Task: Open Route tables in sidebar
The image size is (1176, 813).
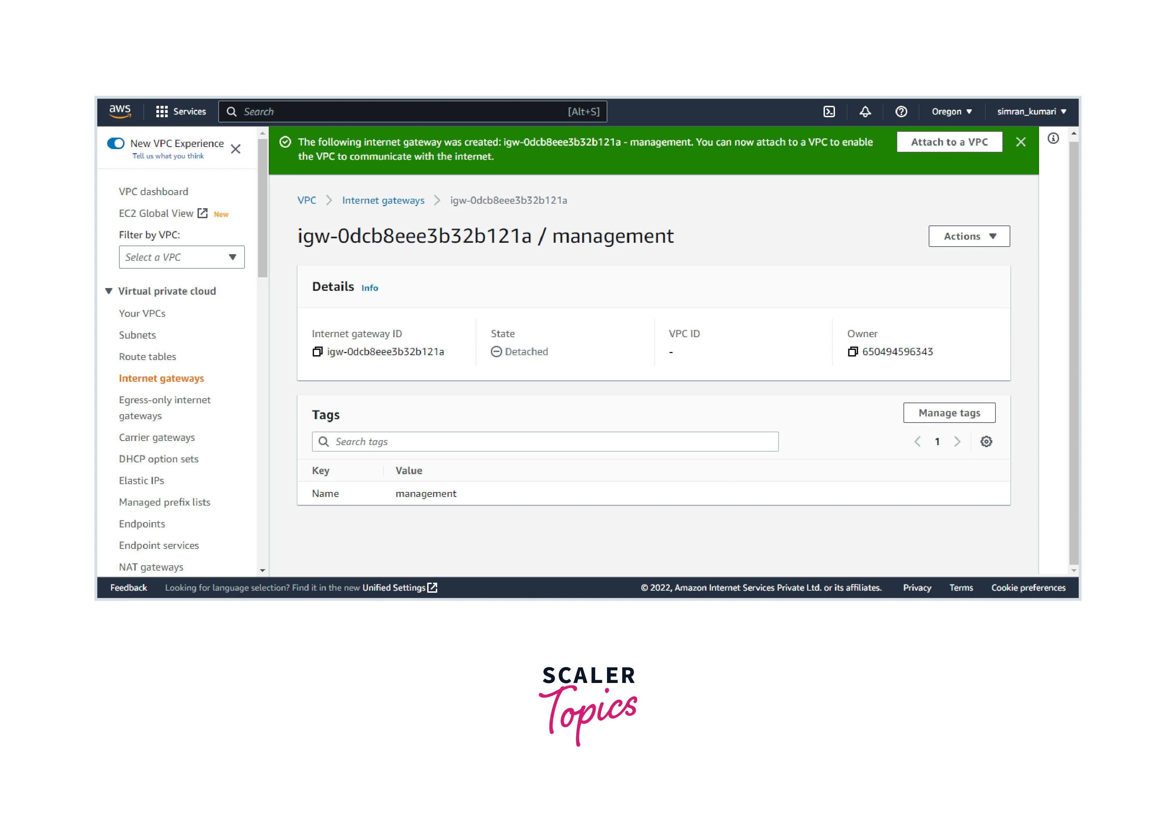Action: [147, 357]
